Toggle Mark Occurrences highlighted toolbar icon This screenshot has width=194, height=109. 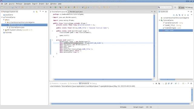tap(85, 7)
